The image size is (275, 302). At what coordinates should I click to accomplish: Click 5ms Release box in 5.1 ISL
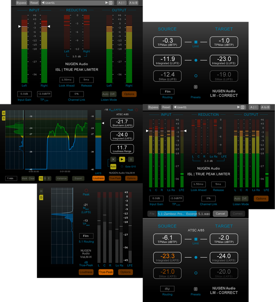[x=218, y=184]
